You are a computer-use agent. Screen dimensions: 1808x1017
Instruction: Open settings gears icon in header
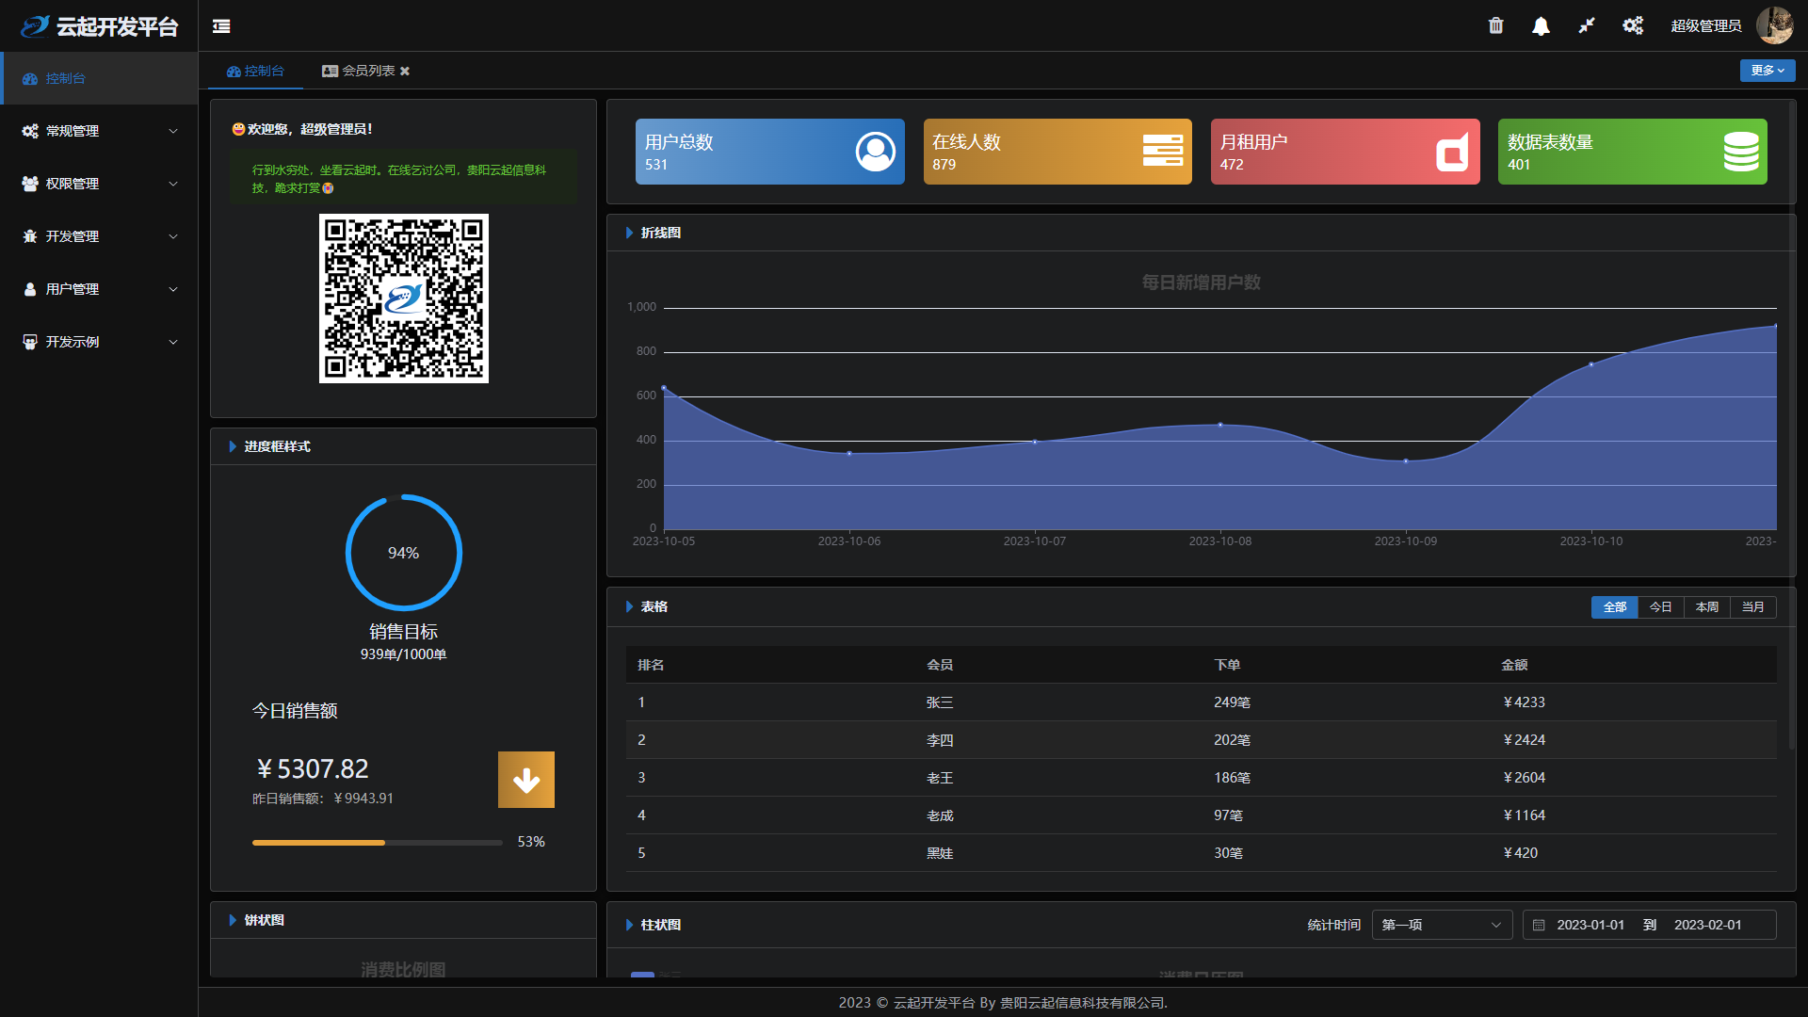tap(1633, 25)
